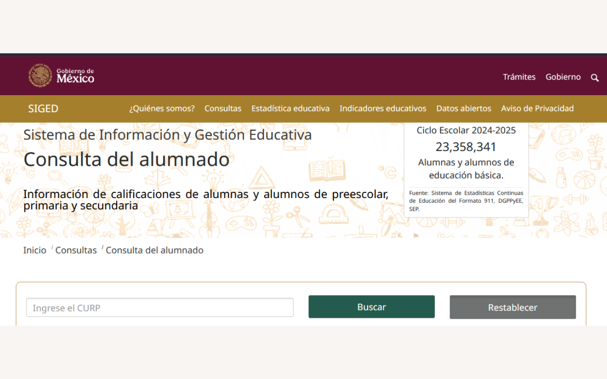Open Indicadores educativos menu
The height and width of the screenshot is (379, 607).
tap(383, 108)
